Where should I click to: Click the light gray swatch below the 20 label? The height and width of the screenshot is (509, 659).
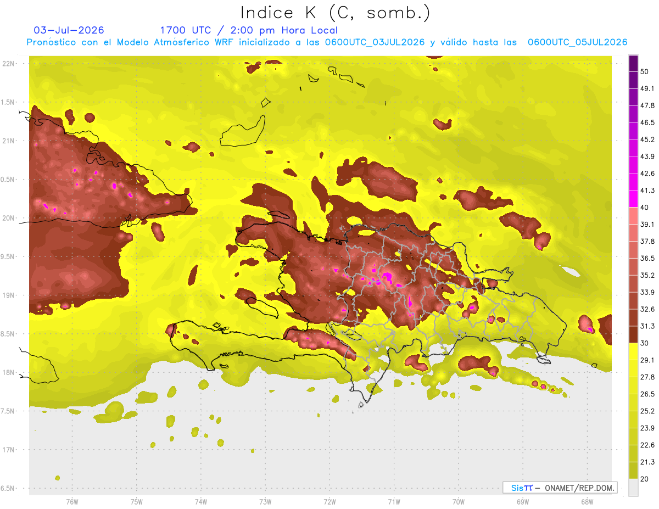point(633,487)
